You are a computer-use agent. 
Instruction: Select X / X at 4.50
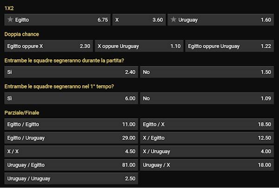[71, 151]
